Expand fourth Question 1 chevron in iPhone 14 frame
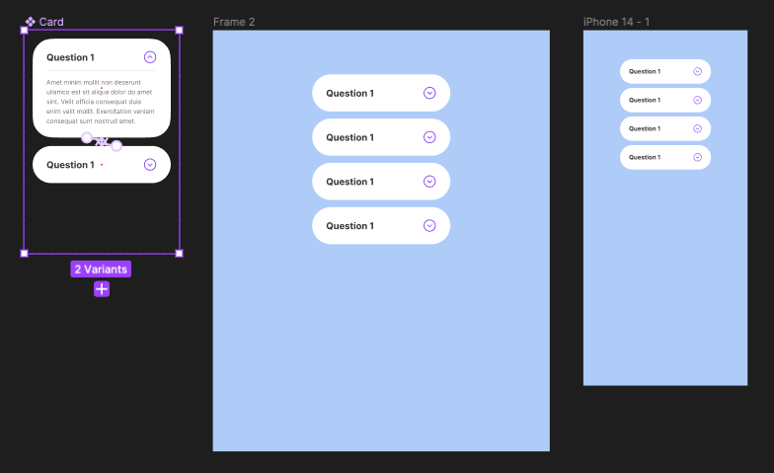Viewport: 774px width, 473px height. [697, 158]
